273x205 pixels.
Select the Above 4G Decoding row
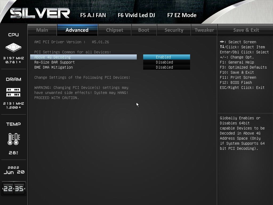click(83, 57)
